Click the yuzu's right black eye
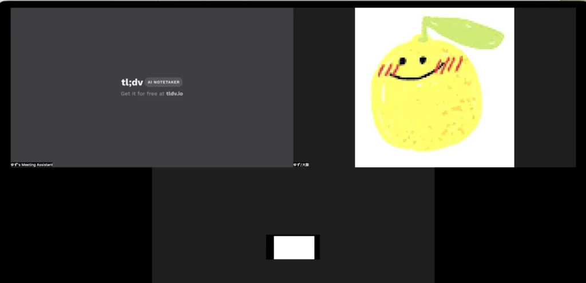The image size is (586, 283). point(423,60)
